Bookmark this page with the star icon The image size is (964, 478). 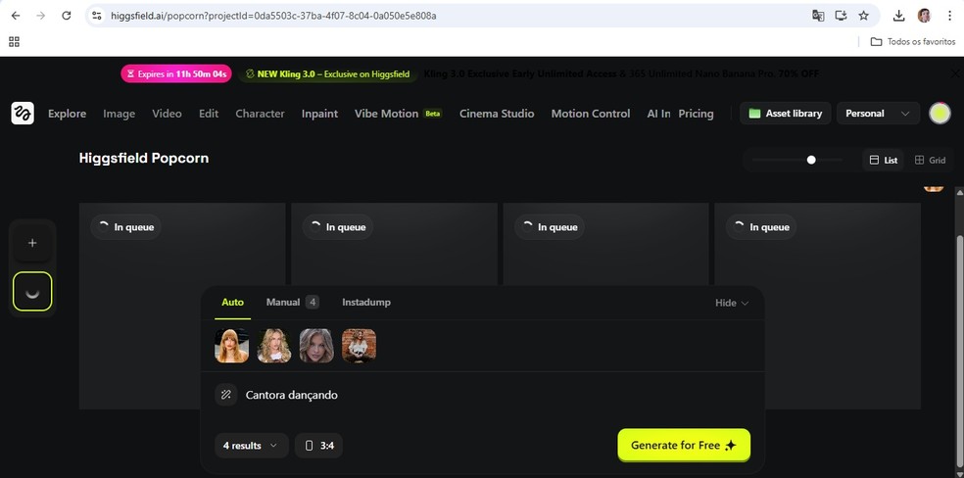coord(864,16)
